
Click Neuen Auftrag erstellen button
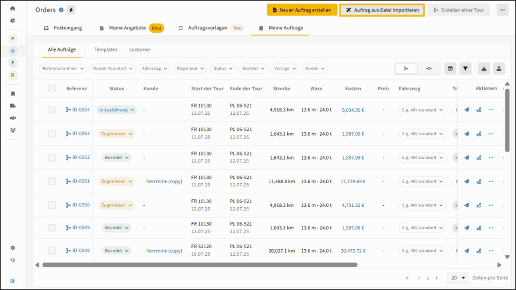[x=302, y=10]
